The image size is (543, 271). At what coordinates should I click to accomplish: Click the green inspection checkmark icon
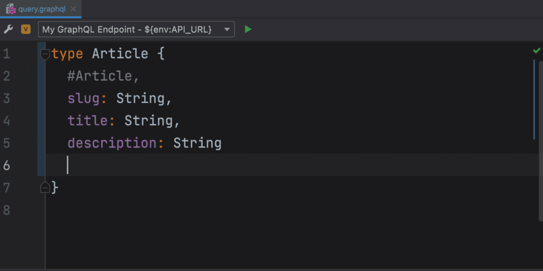click(x=537, y=50)
